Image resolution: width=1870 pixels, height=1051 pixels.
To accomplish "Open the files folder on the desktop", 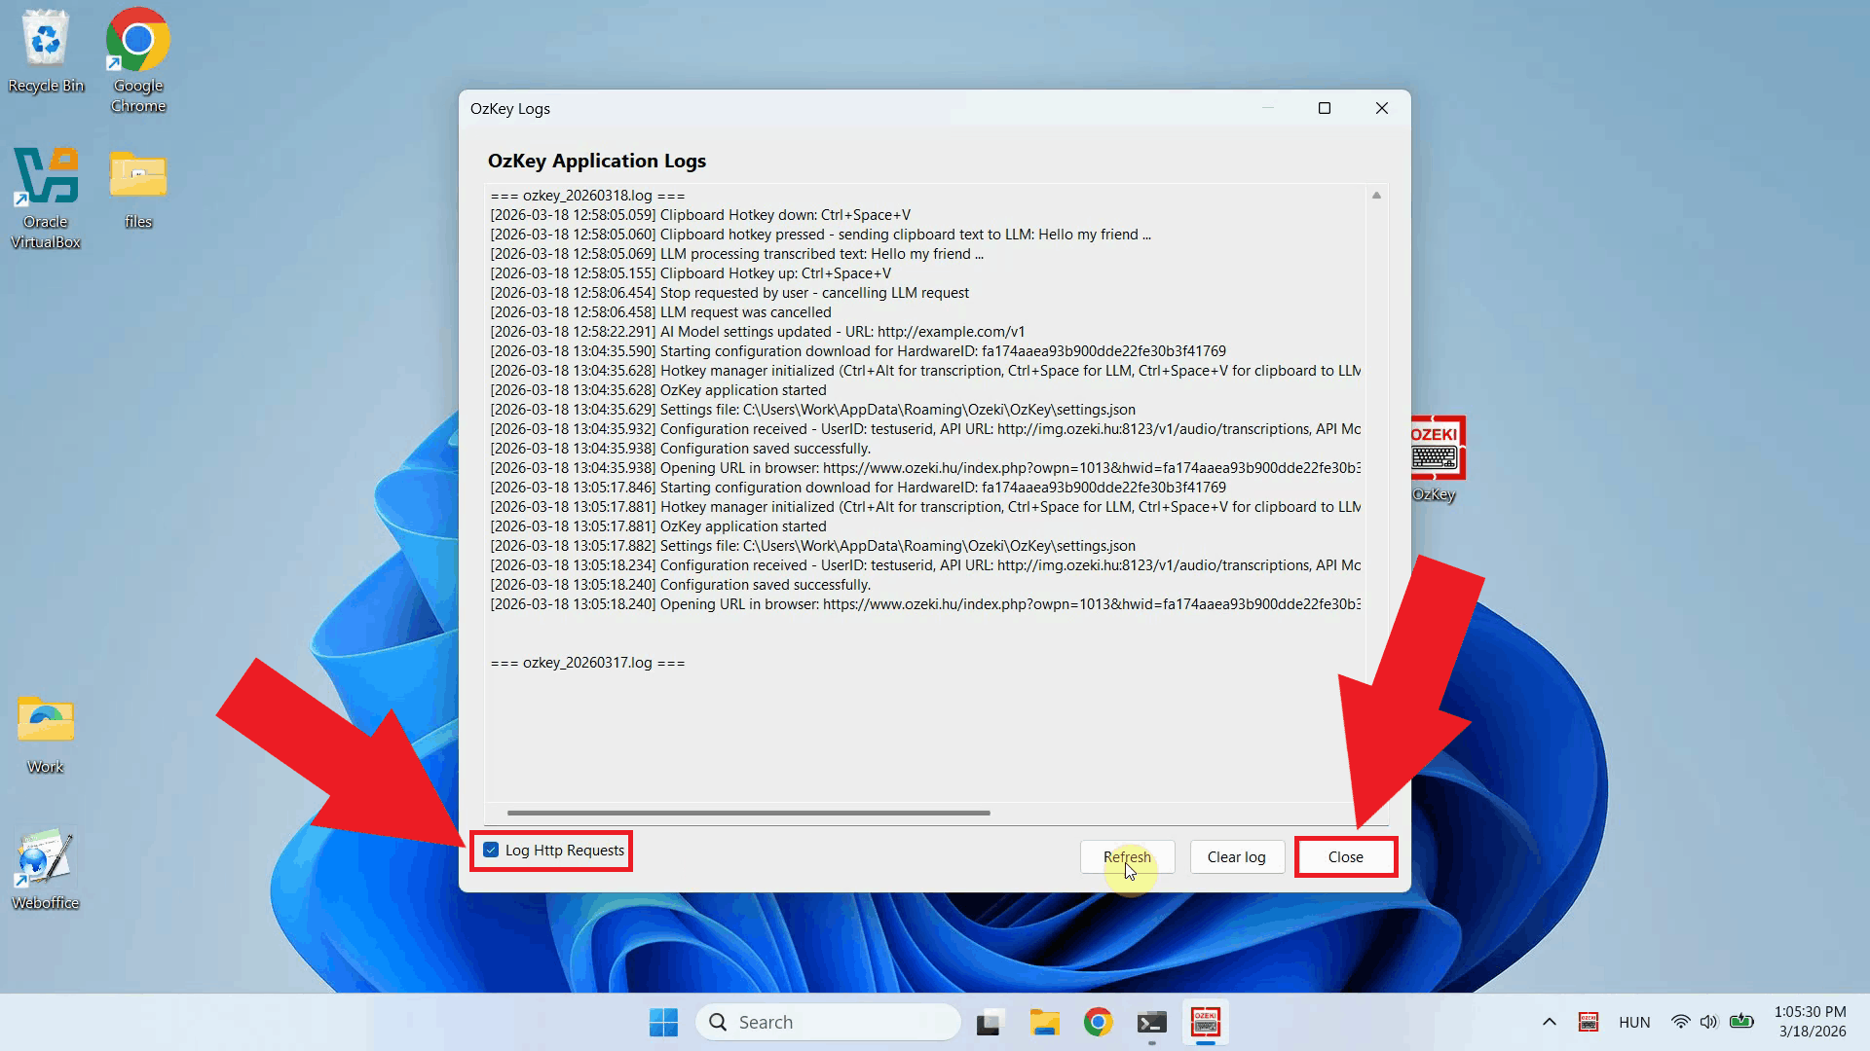I will tap(136, 180).
